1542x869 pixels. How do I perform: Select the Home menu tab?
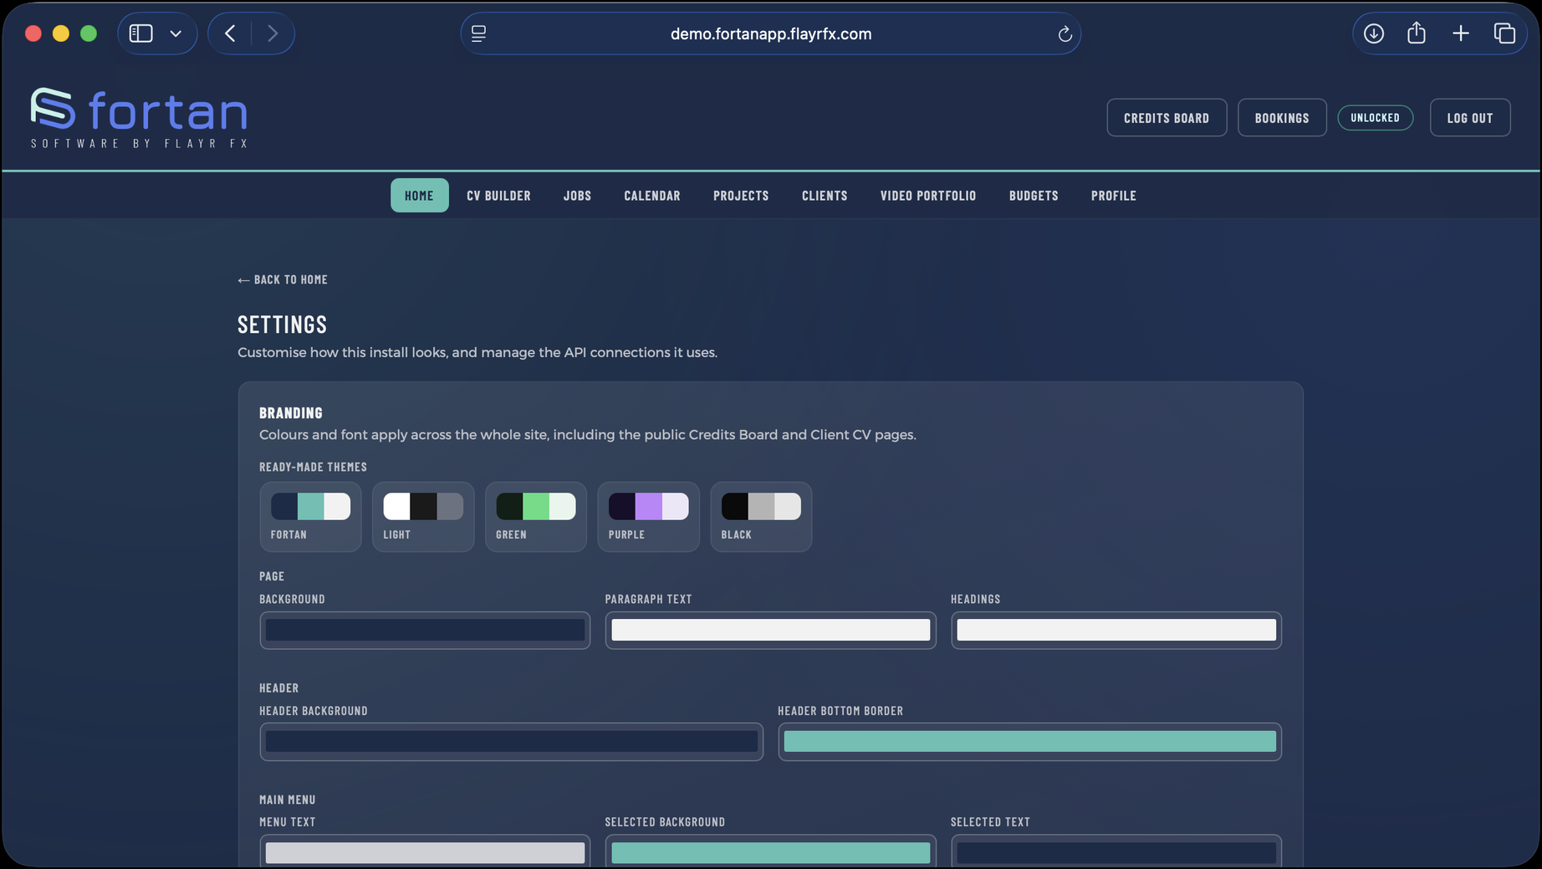419,196
